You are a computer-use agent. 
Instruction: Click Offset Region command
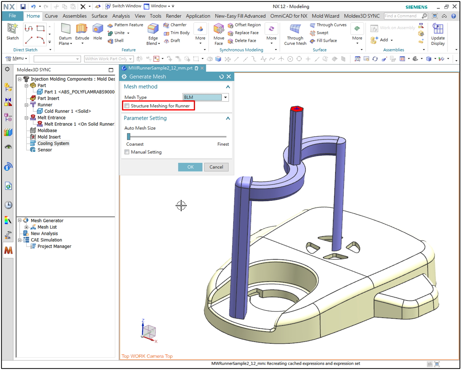(x=244, y=25)
